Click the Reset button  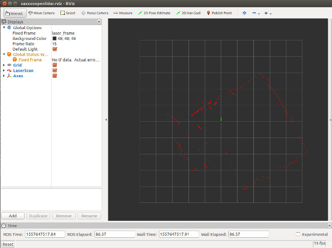click(8, 244)
